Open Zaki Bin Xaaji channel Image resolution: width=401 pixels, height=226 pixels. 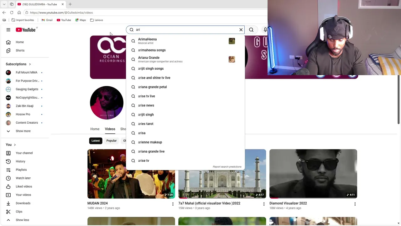click(25, 106)
